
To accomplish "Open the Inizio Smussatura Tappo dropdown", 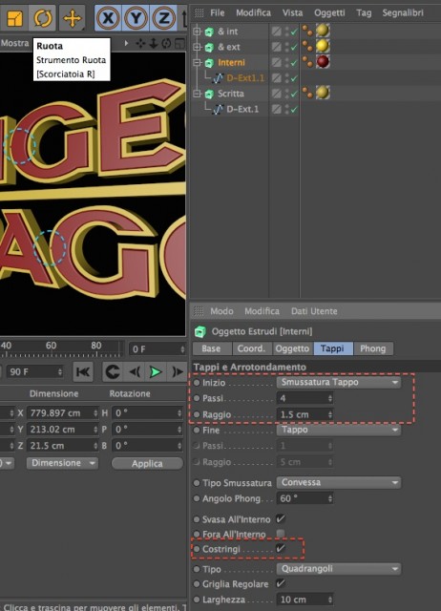I will coord(339,382).
